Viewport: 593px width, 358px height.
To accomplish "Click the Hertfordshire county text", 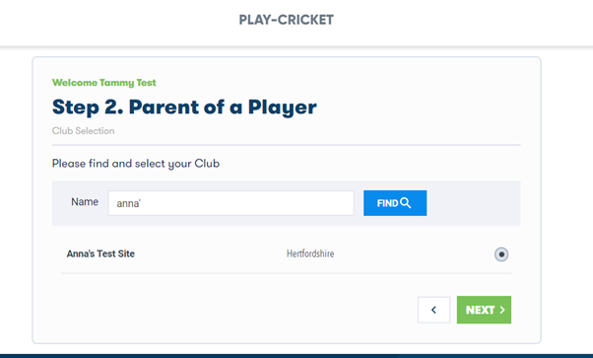I will point(310,253).
